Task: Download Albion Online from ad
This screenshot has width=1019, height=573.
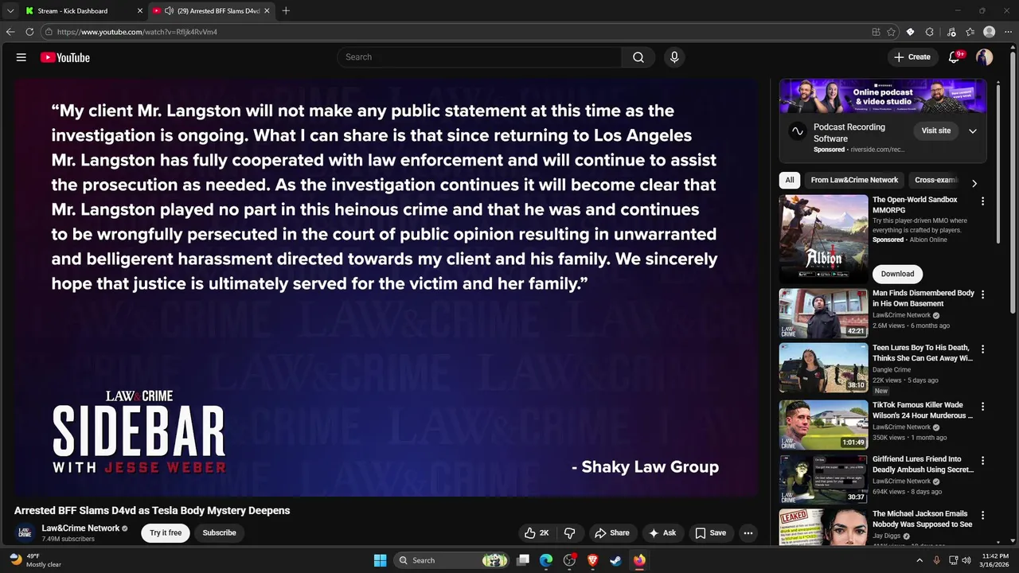Action: coord(897,274)
